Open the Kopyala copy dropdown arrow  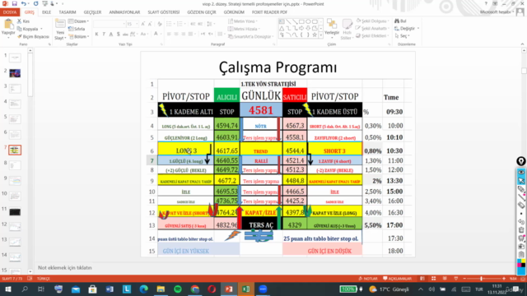(x=41, y=29)
